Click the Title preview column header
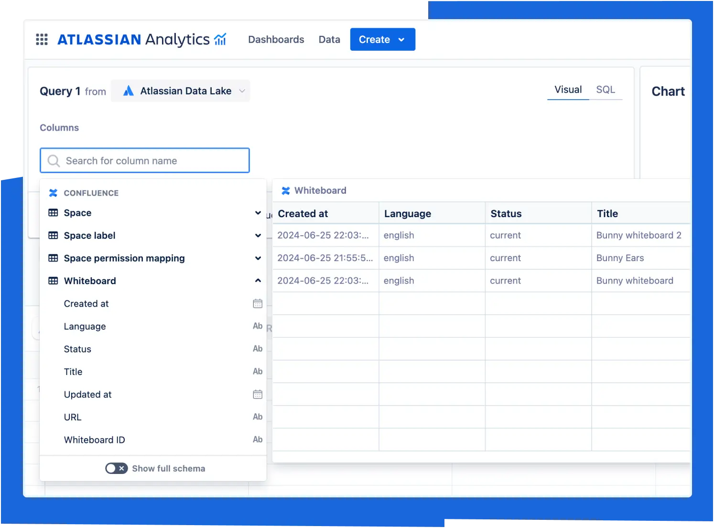 (641, 213)
